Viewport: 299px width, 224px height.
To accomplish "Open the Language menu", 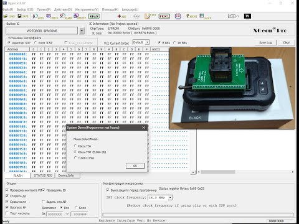I will click(x=130, y=9).
